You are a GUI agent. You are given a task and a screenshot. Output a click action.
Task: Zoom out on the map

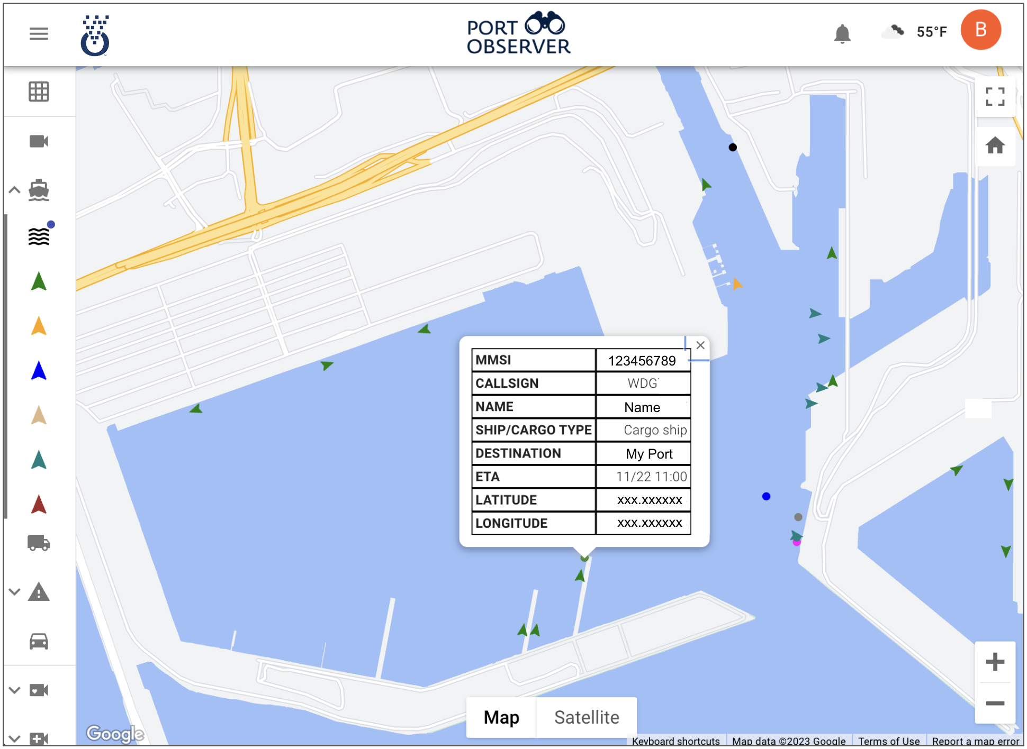[x=995, y=703]
